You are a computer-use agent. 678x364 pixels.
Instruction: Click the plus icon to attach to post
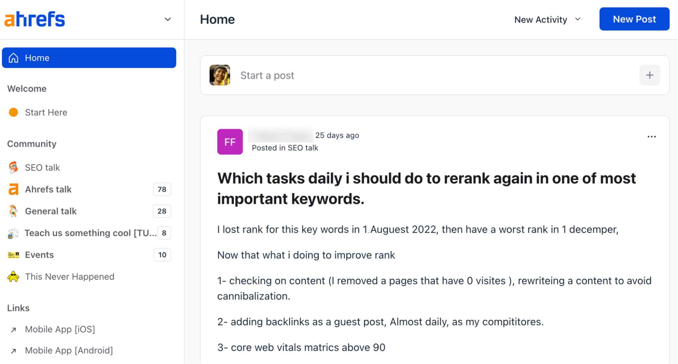tap(650, 75)
